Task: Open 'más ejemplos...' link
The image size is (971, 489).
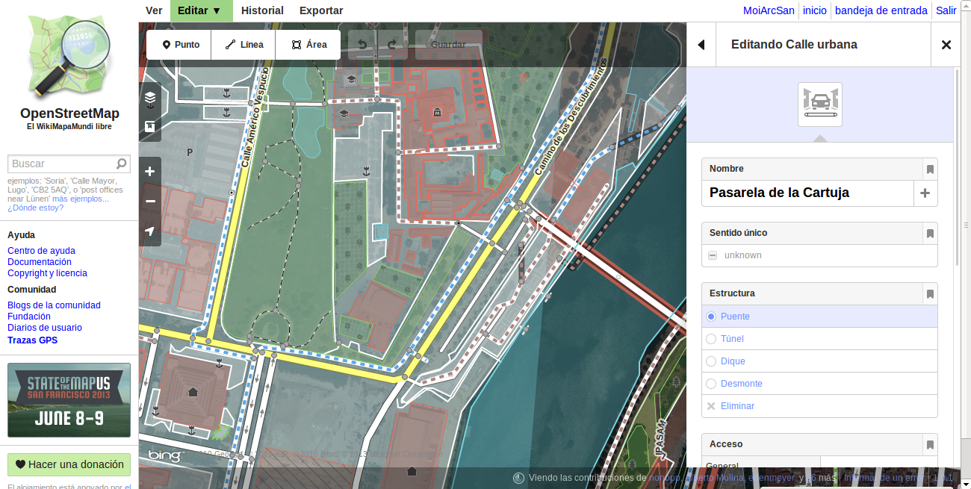Action: tap(81, 199)
